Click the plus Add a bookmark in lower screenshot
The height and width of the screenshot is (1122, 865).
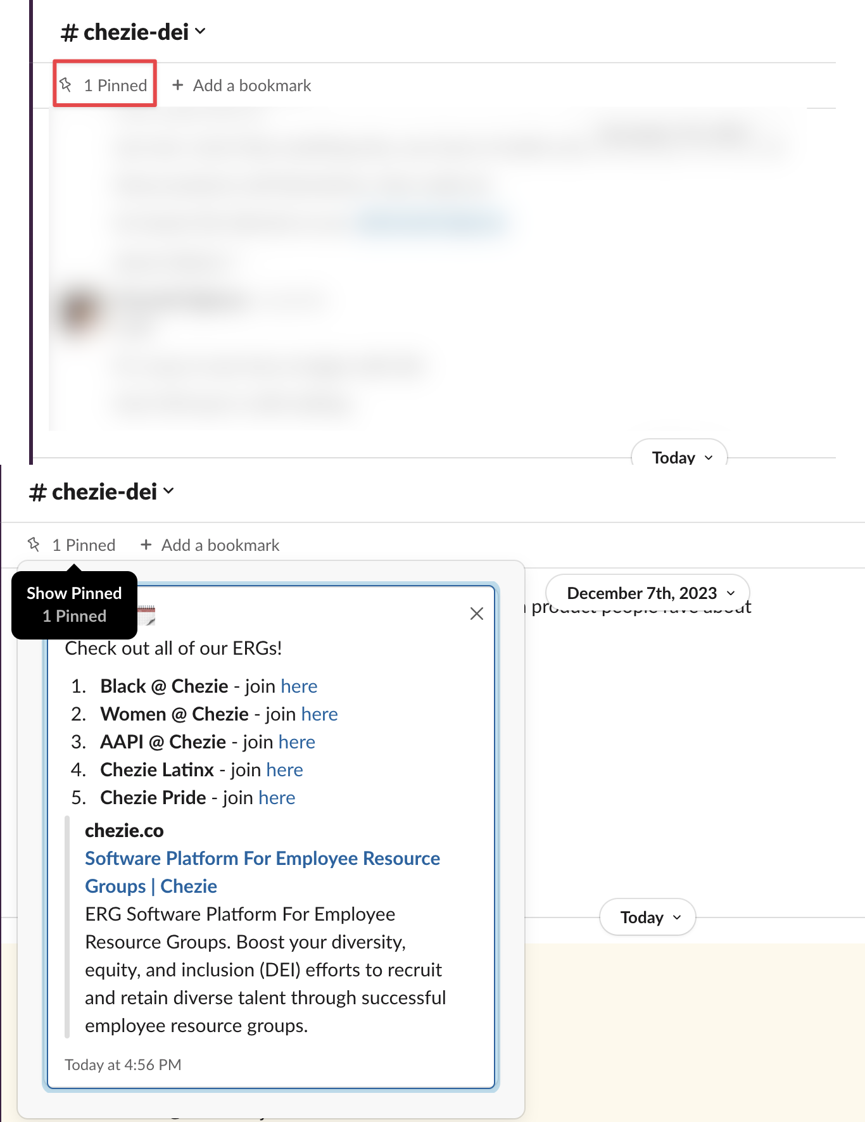(x=210, y=545)
